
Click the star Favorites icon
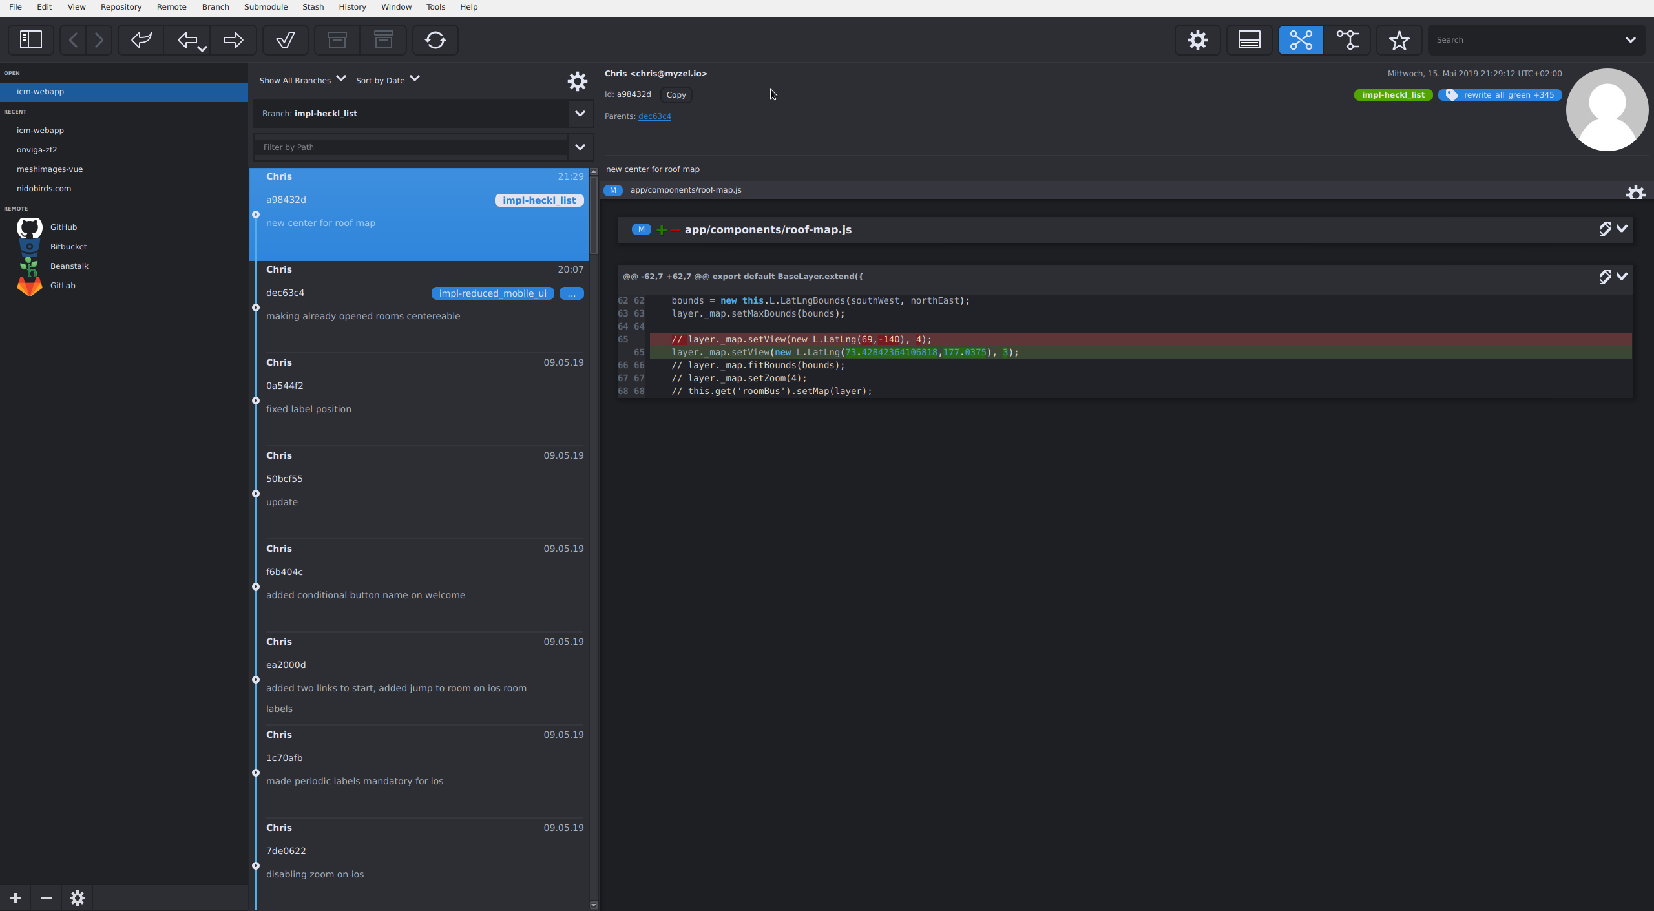pos(1399,40)
